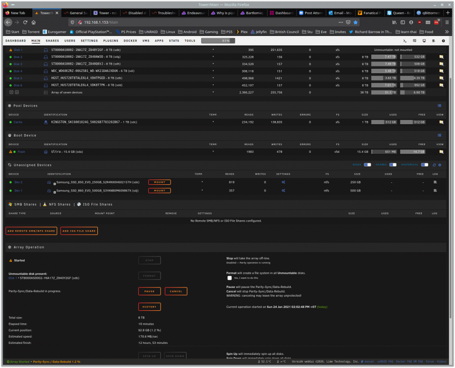This screenshot has height=368, width=455.
Task: Cancel the Parity-Sync/Data-Rebuild
Action: (x=176, y=291)
